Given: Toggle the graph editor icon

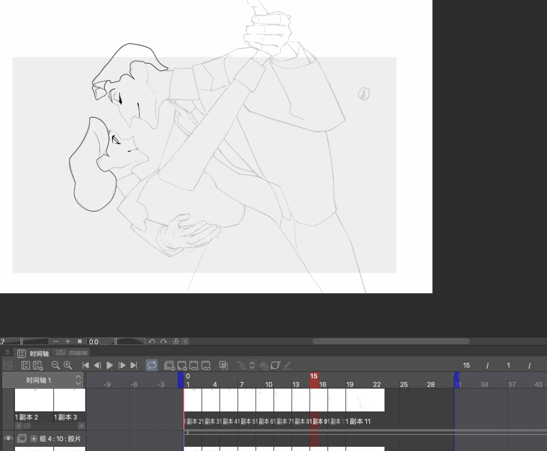Looking at the screenshot, I should click(7, 366).
